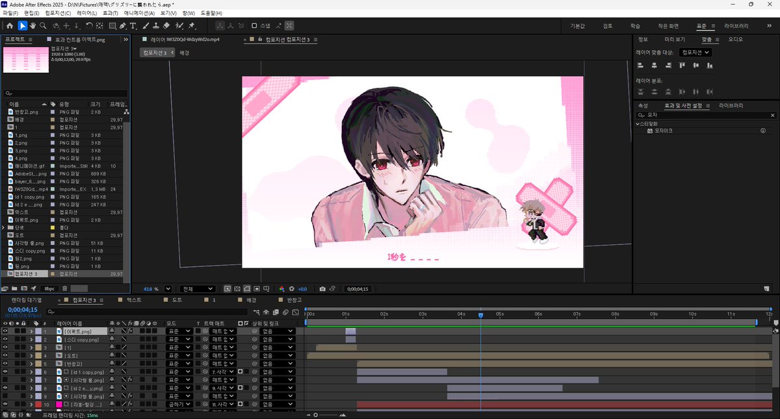This screenshot has width=780, height=419.
Task: Select the Hand tool
Action: pyautogui.click(x=32, y=26)
